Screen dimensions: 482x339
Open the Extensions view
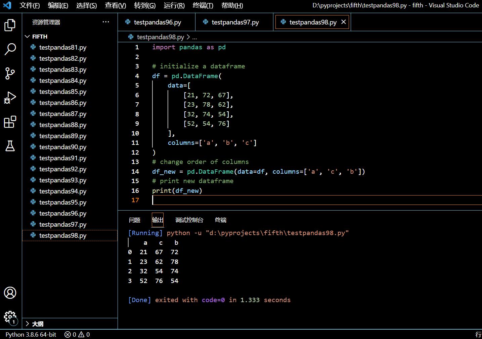coord(10,122)
